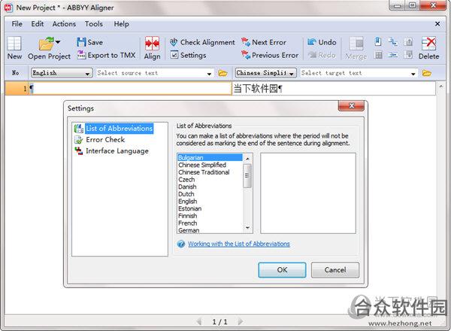
Task: Click the split segment stair-step icon
Action: coord(392,41)
